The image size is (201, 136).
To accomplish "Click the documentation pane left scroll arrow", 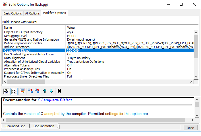I will tap(4, 120).
